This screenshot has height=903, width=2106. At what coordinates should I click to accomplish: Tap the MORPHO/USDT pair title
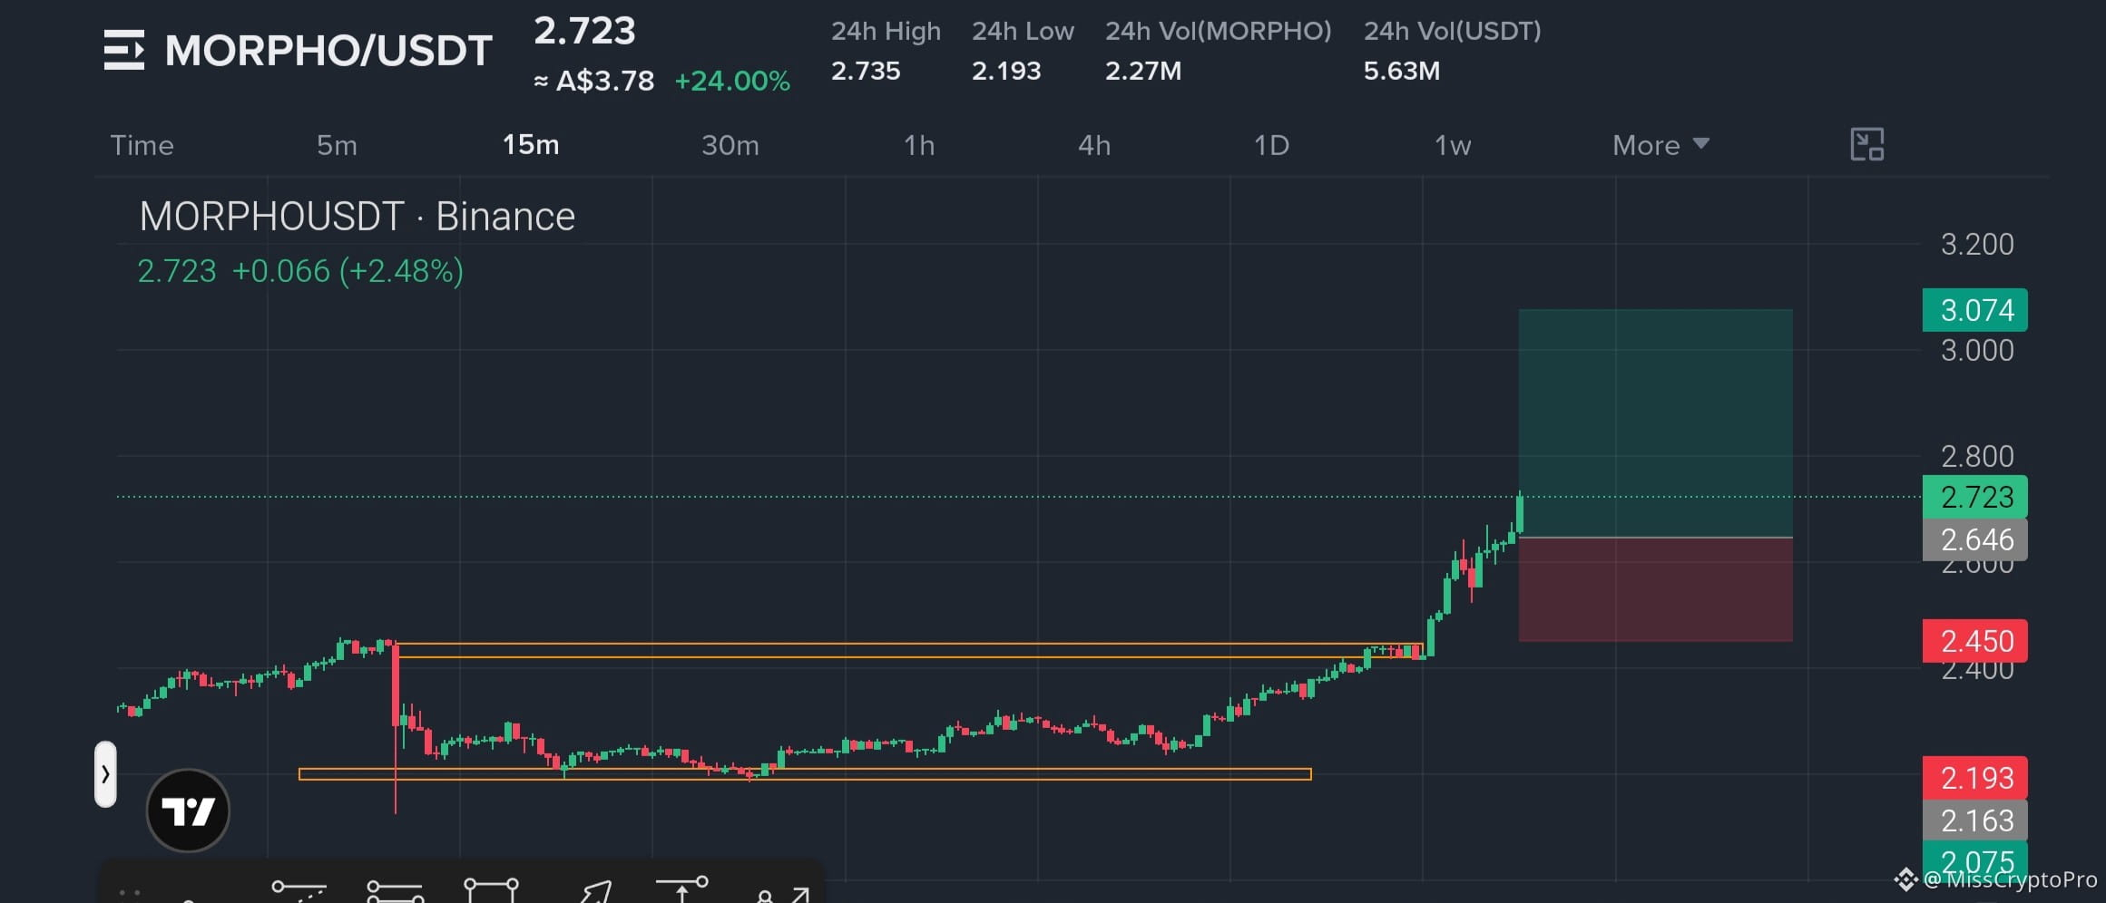(x=328, y=51)
